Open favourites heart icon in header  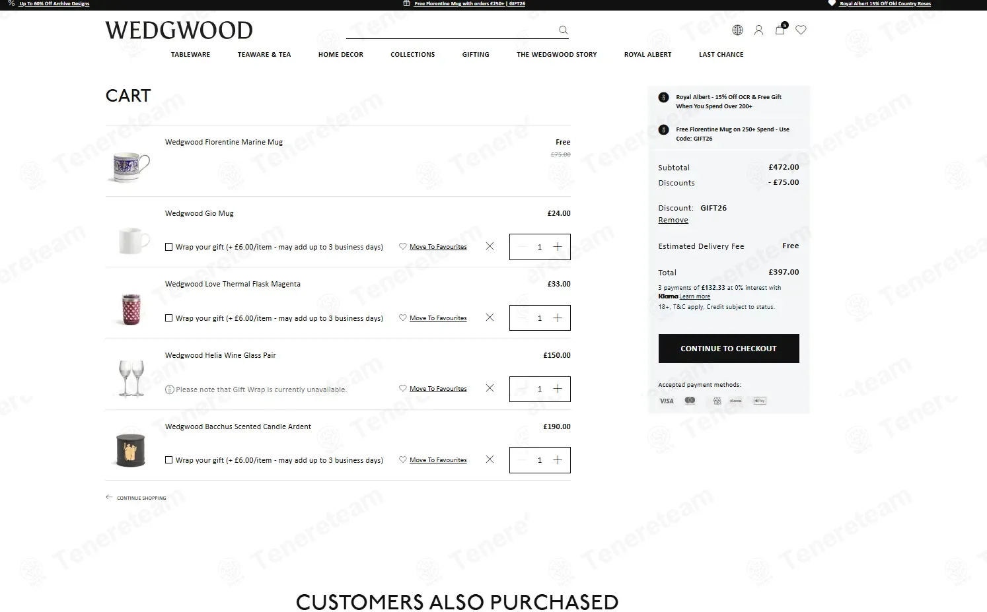point(801,30)
